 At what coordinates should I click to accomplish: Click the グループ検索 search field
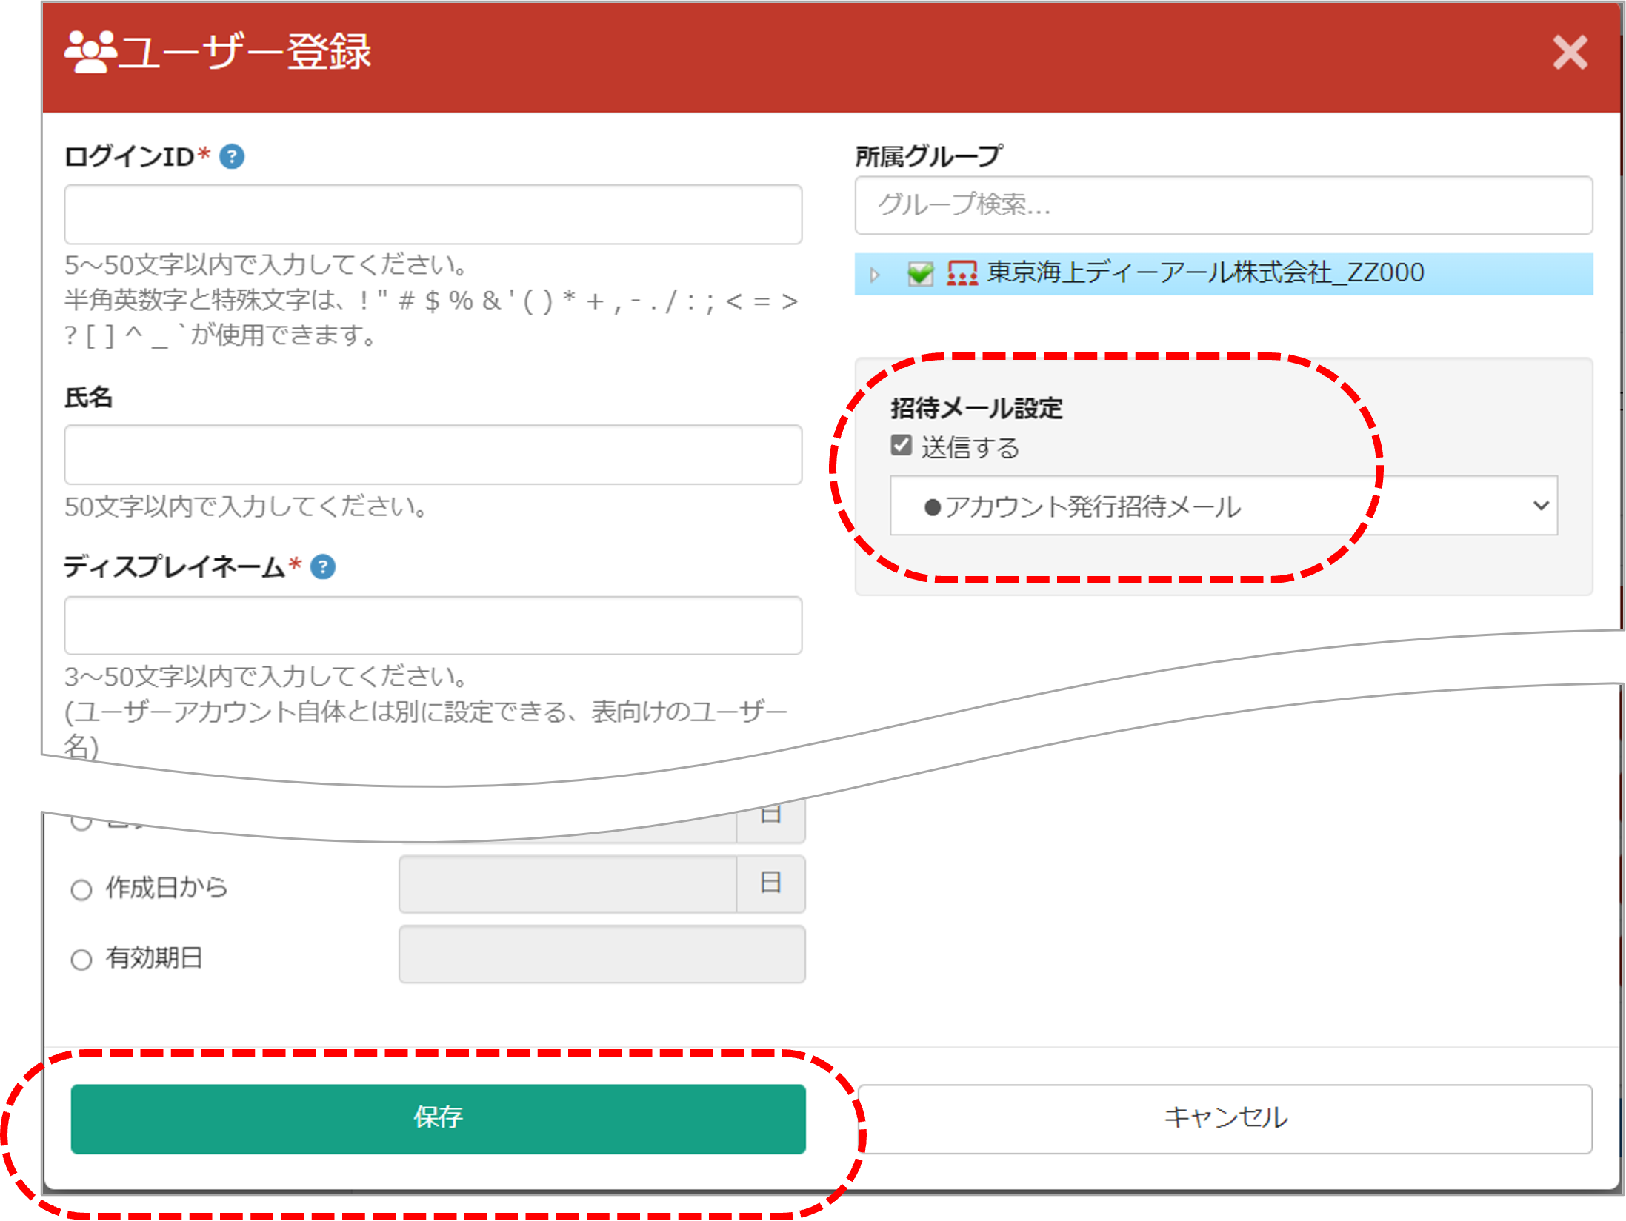[1223, 205]
